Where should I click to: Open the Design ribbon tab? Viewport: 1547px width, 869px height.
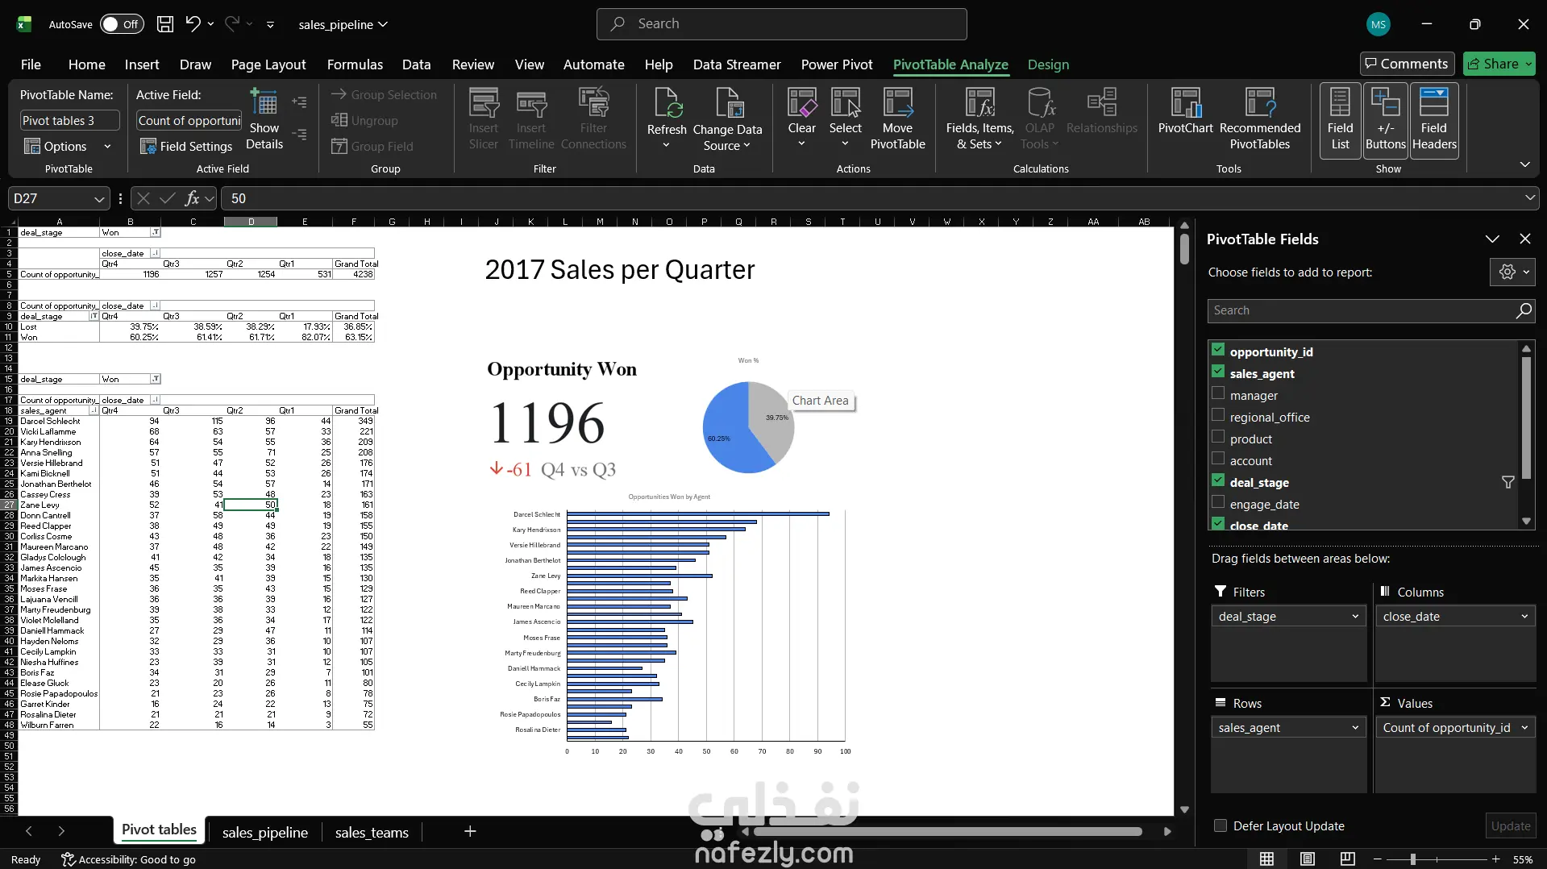pyautogui.click(x=1048, y=64)
